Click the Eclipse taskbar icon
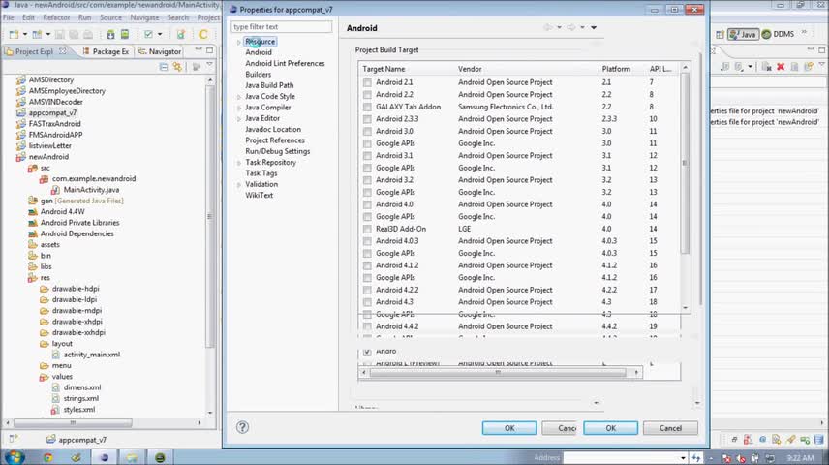This screenshot has width=829, height=465. [x=105, y=457]
